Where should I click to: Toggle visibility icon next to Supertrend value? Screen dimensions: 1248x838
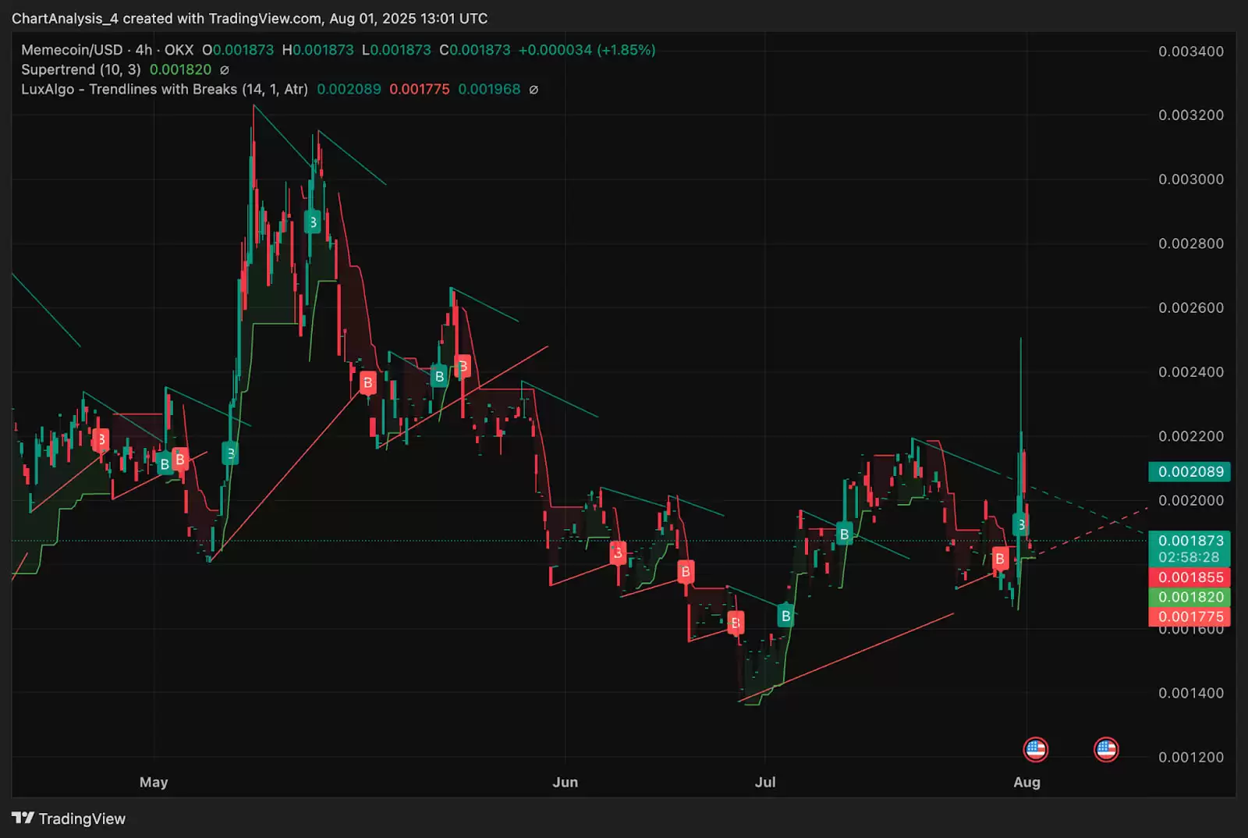(x=225, y=70)
